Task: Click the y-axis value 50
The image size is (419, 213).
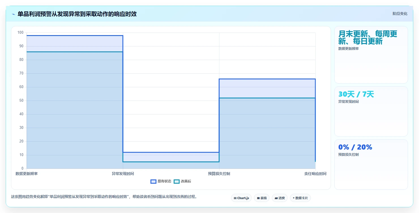Action: click(21, 101)
